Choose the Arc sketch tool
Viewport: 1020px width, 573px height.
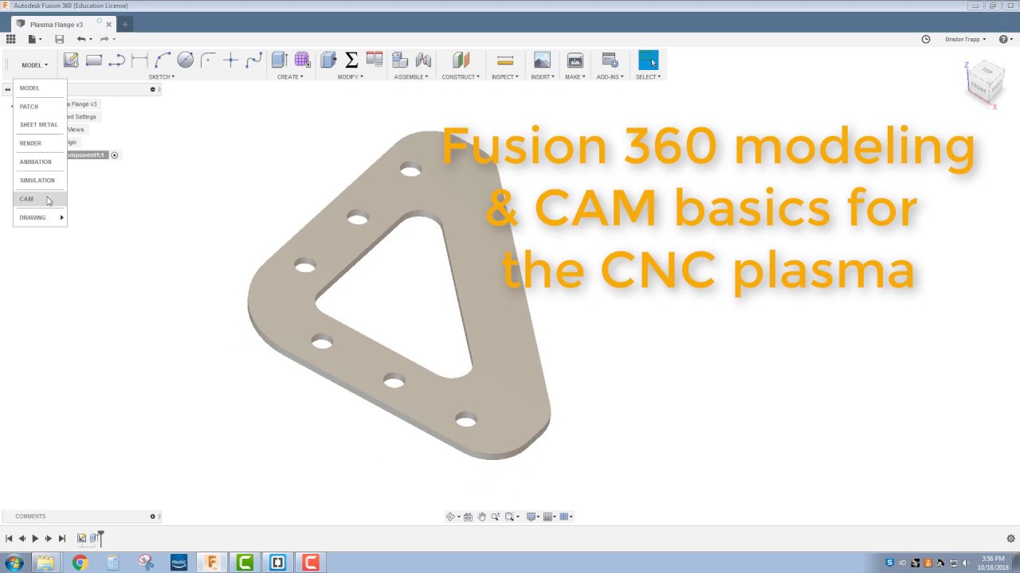pyautogui.click(x=163, y=60)
